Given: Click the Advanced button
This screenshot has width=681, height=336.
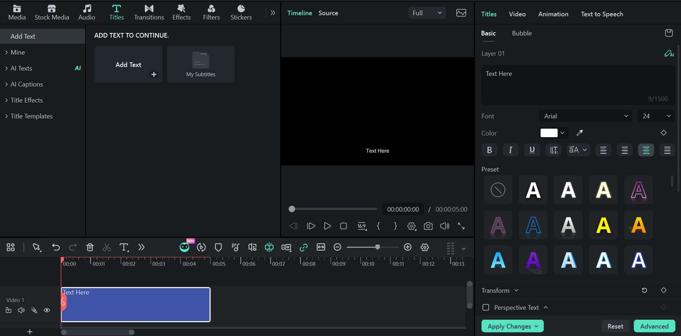Looking at the screenshot, I should point(654,326).
